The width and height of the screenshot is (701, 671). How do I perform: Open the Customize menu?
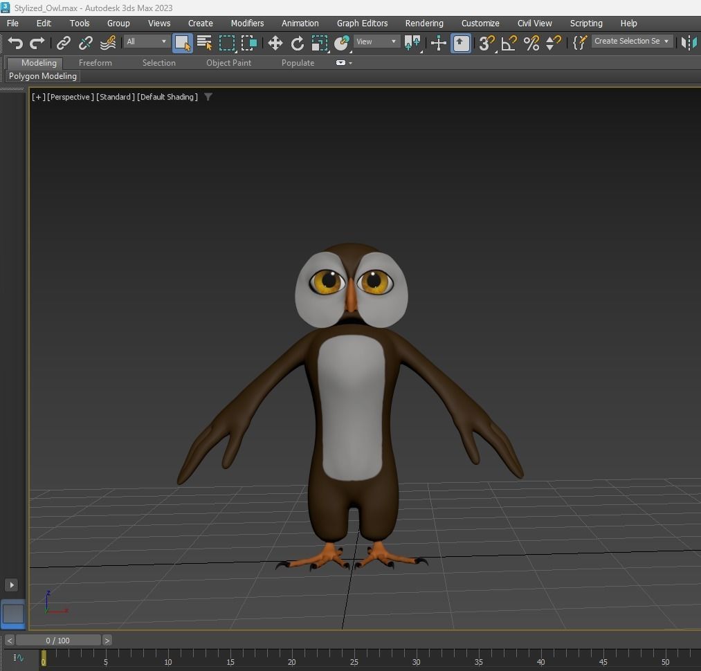tap(480, 24)
